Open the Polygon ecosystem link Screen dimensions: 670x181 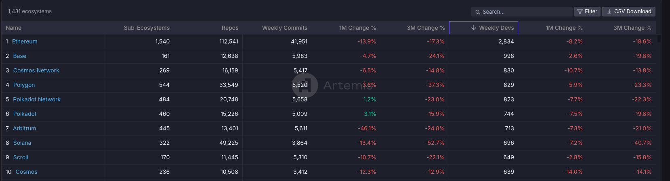click(x=24, y=85)
